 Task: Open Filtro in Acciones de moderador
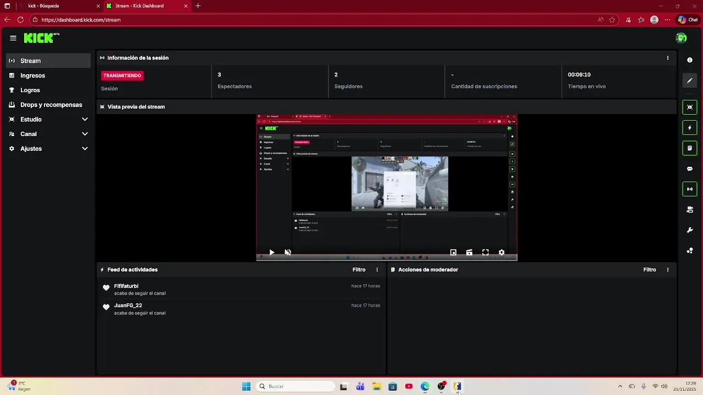[650, 270]
